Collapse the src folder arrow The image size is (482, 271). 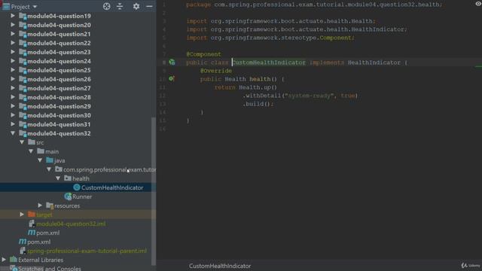coord(22,142)
